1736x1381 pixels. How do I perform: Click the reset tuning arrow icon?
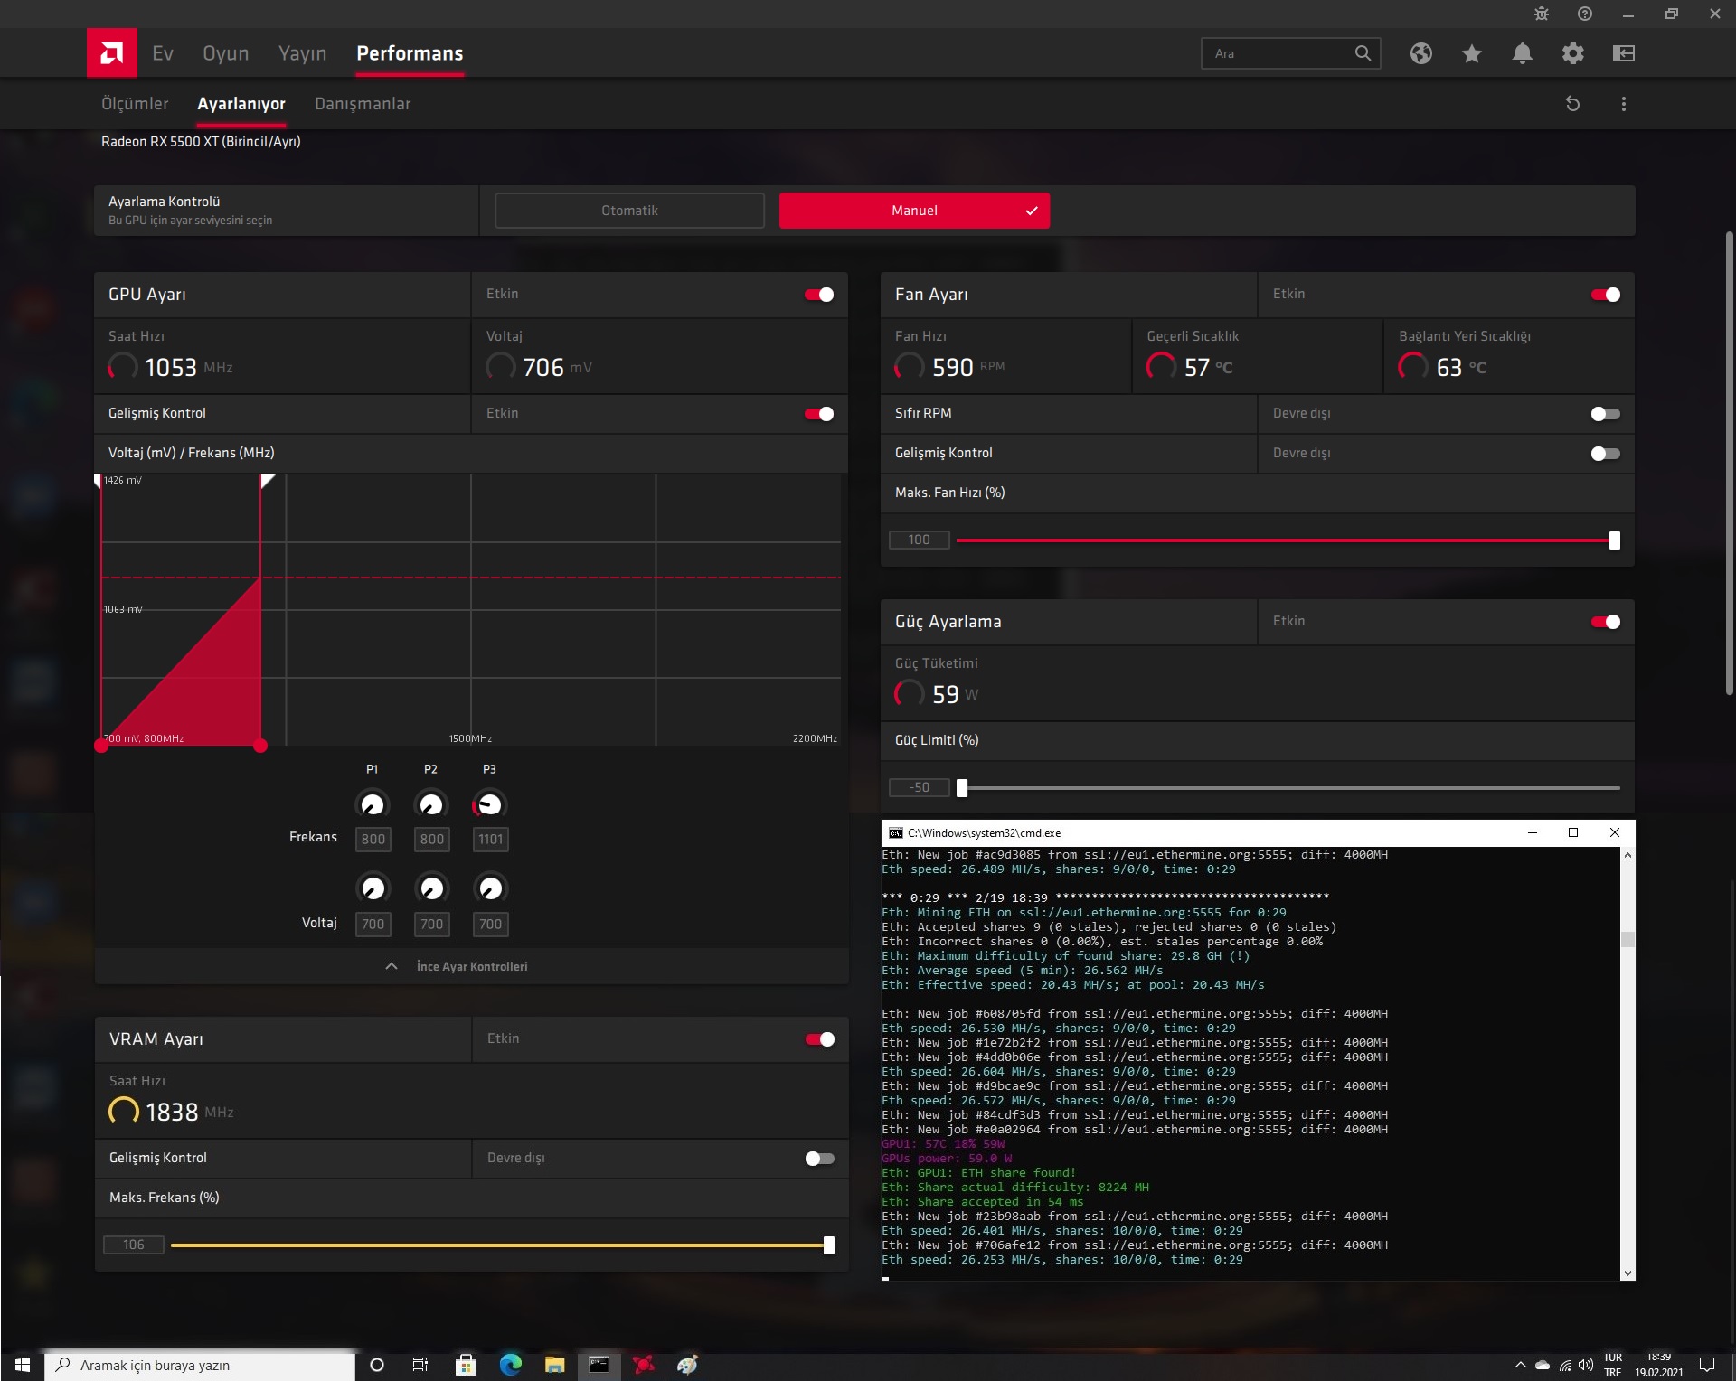[1572, 104]
